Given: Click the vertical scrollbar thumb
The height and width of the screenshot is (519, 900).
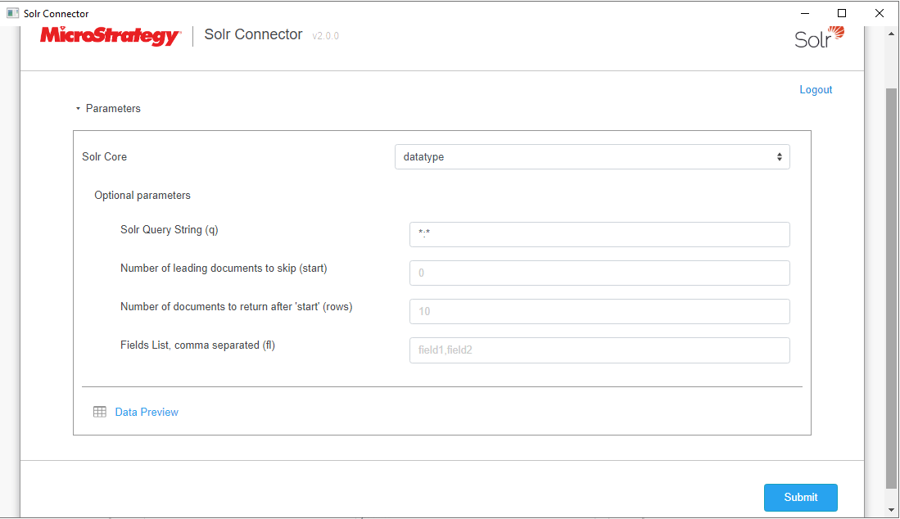Looking at the screenshot, I should (892, 287).
